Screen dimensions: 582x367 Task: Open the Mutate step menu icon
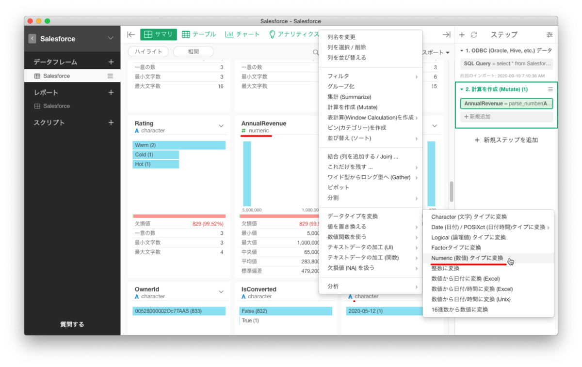click(550, 89)
